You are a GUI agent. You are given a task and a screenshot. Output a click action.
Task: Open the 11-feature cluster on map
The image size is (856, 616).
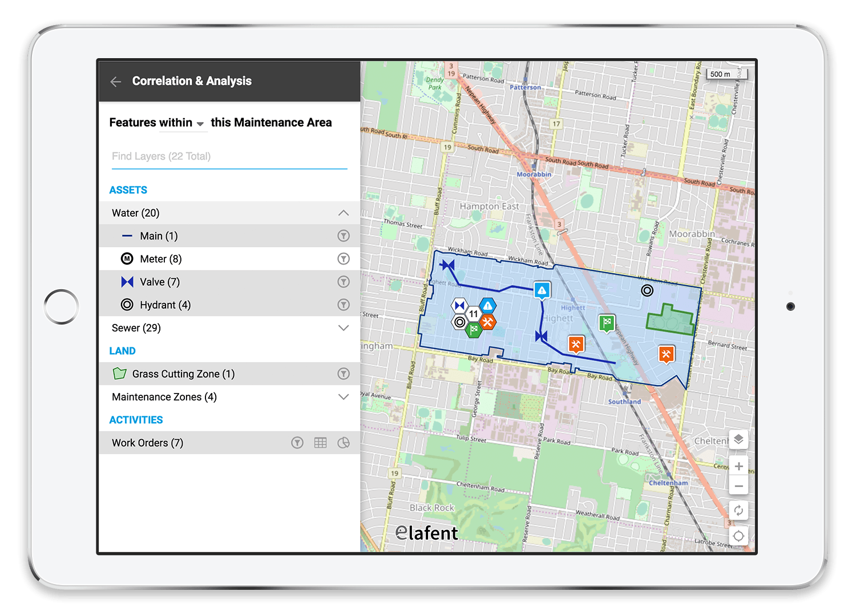[474, 314]
